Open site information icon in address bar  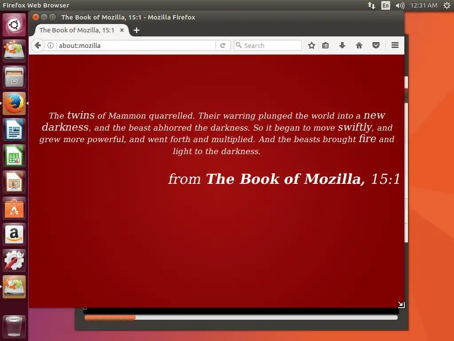pos(51,46)
